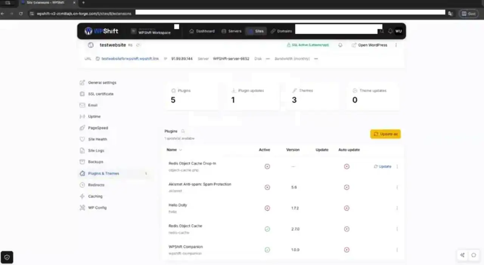Screen dimensions: 484x265
Task: Open row menu for Hello Dolly
Action: click(397, 208)
